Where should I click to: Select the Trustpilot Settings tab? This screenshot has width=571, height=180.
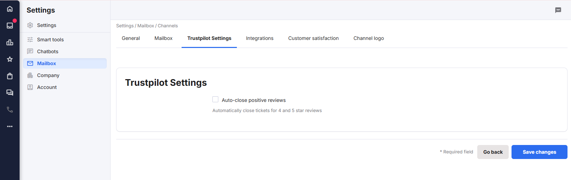click(x=209, y=38)
